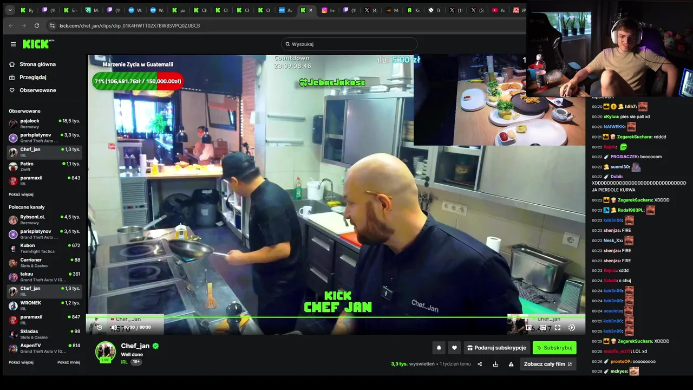This screenshot has height=390, width=693.
Task: Open AspenTV in the recommended channels list
Action: point(44,348)
